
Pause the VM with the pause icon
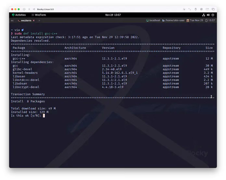29,9
